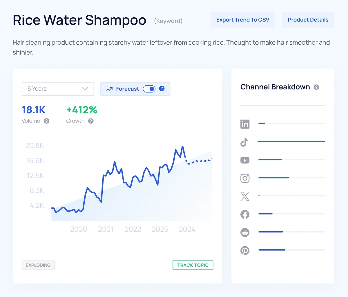
Task: Click the Instagram channel bar
Action: [x=291, y=178]
